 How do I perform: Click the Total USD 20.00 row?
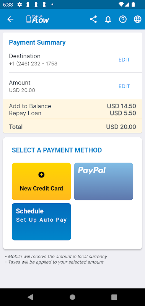[x=72, y=127]
